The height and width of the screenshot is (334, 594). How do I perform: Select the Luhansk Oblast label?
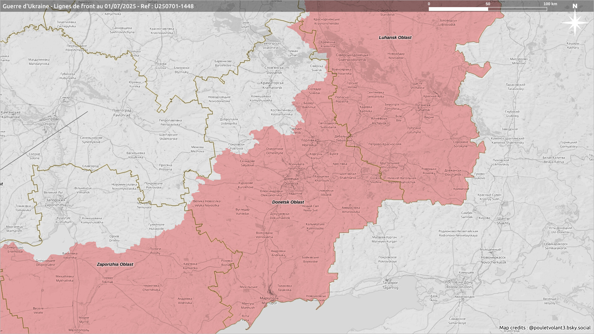coord(395,37)
